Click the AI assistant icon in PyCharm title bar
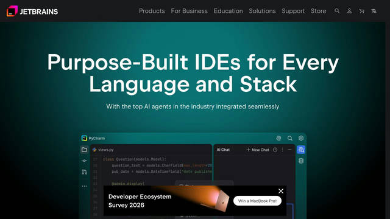Screen dimensions: 390x219 pos(278,138)
